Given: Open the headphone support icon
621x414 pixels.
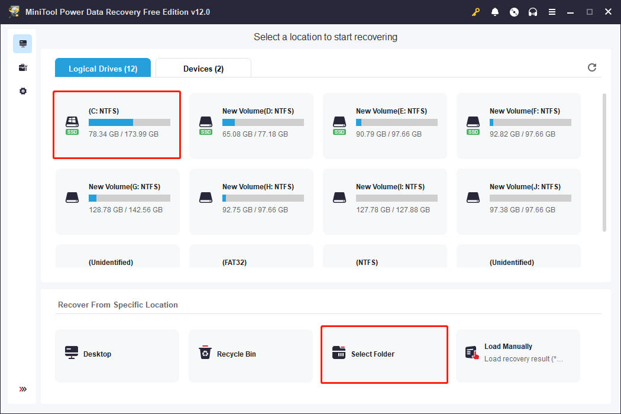Looking at the screenshot, I should click(533, 12).
